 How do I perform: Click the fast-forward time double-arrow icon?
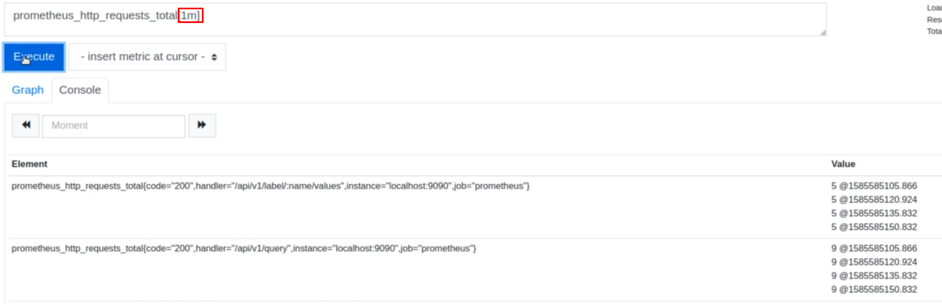click(202, 125)
